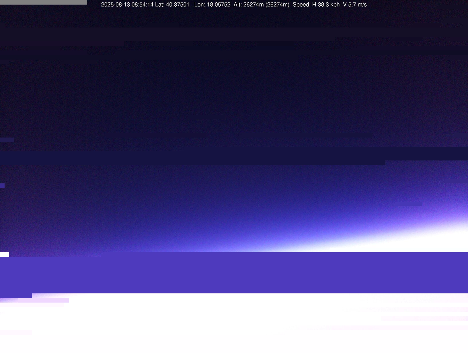Click the altitude reading 26274m
This screenshot has width=468, height=353.
253,5
